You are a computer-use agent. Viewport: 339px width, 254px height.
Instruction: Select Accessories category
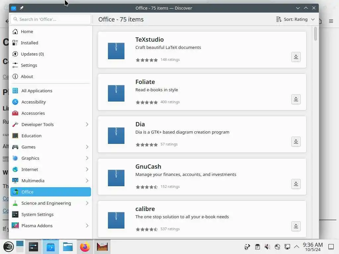51,113
